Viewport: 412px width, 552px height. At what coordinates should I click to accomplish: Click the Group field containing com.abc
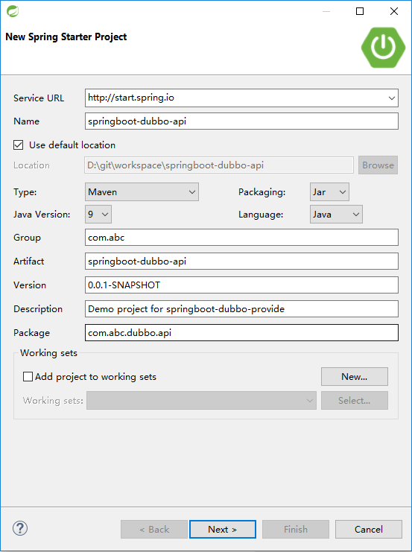click(x=241, y=238)
